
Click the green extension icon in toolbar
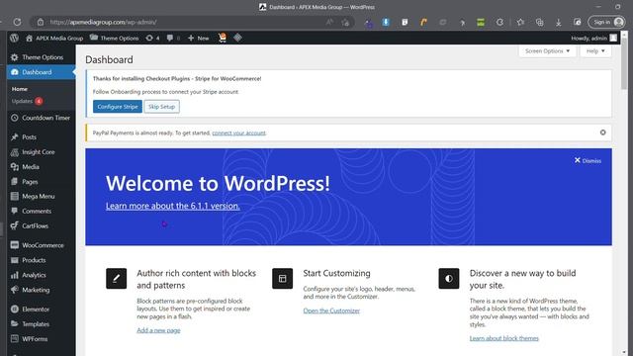(x=481, y=22)
